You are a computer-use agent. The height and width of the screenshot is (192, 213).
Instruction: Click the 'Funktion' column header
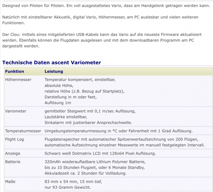point(15,71)
